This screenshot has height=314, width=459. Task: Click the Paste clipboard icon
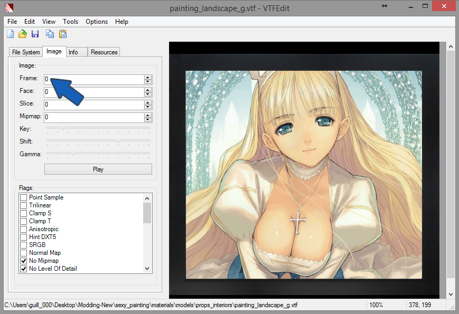pyautogui.click(x=63, y=34)
